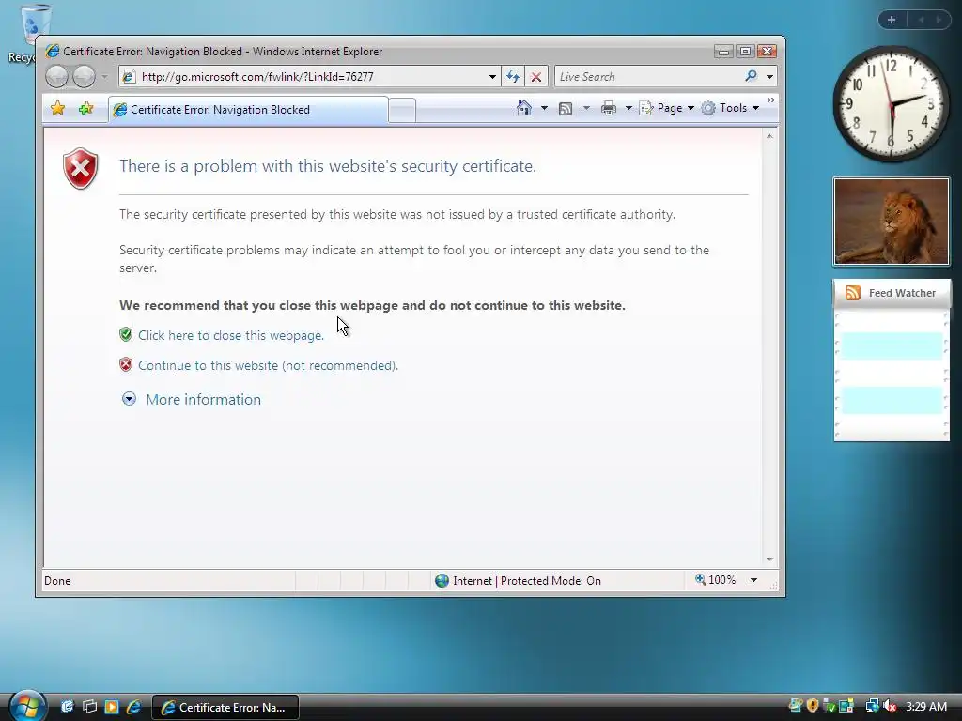This screenshot has width=962, height=721.
Task: Click the Add to Favorites icon
Action: coord(85,109)
